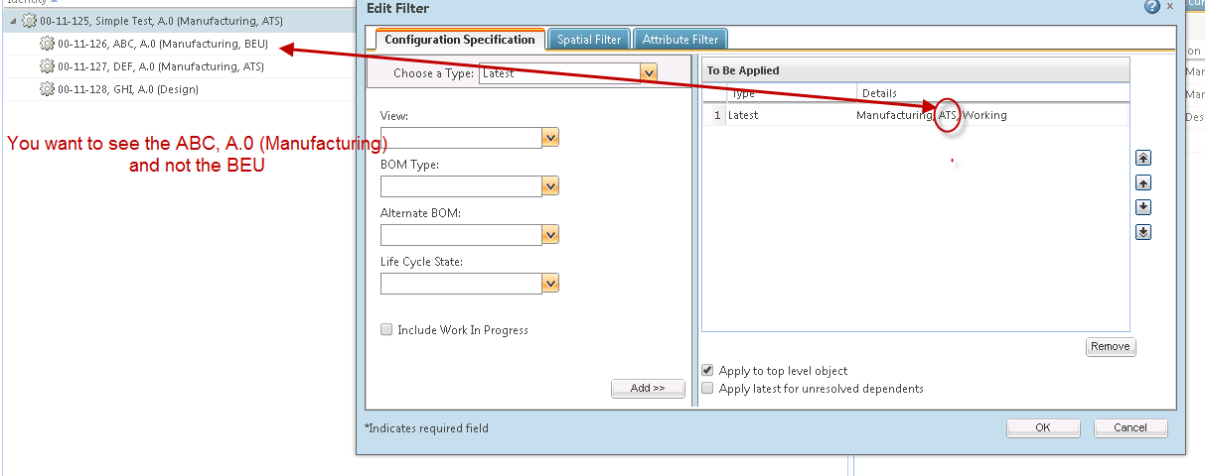The image size is (1205, 476).
Task: Select tree row 00-11-127, DEF
Action: pos(179,66)
